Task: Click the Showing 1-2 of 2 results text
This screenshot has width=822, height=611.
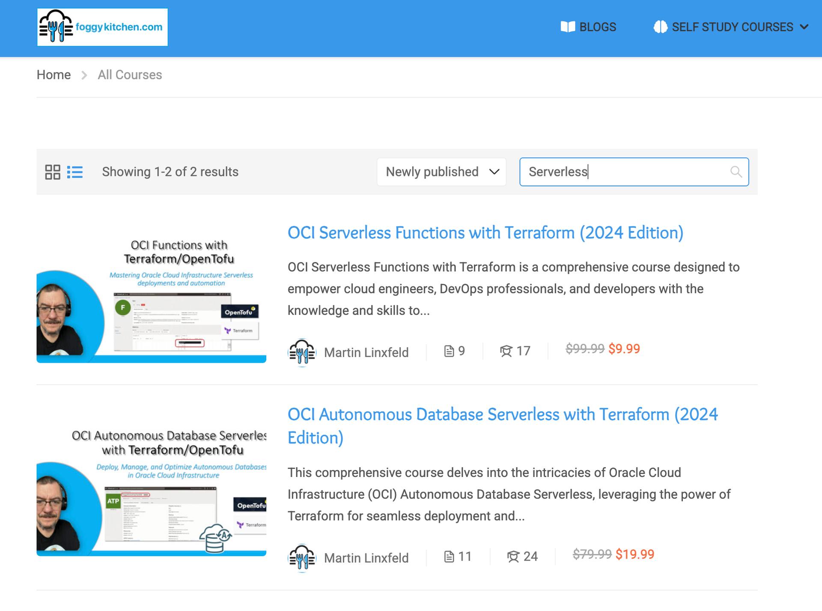Action: coord(170,172)
